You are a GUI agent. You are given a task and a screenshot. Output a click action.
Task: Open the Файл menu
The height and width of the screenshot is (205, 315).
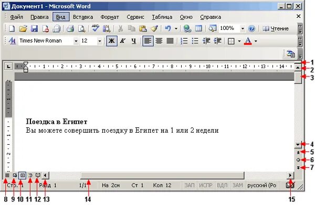click(16, 17)
